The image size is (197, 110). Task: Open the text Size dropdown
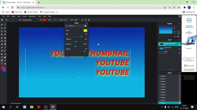click(x=55, y=20)
